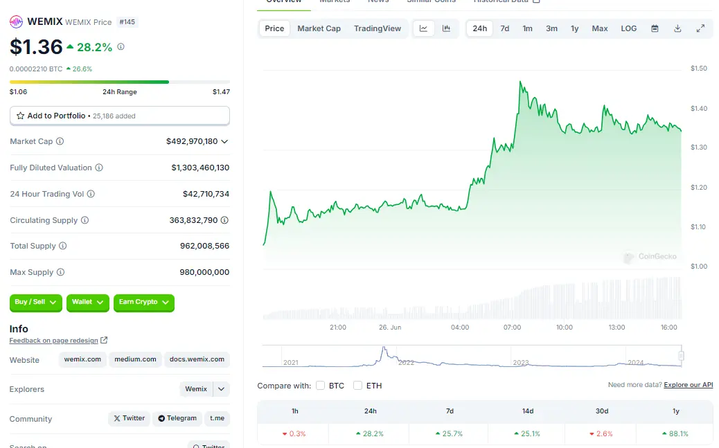Click the download chart data icon
The width and height of the screenshot is (719, 448).
(677, 28)
